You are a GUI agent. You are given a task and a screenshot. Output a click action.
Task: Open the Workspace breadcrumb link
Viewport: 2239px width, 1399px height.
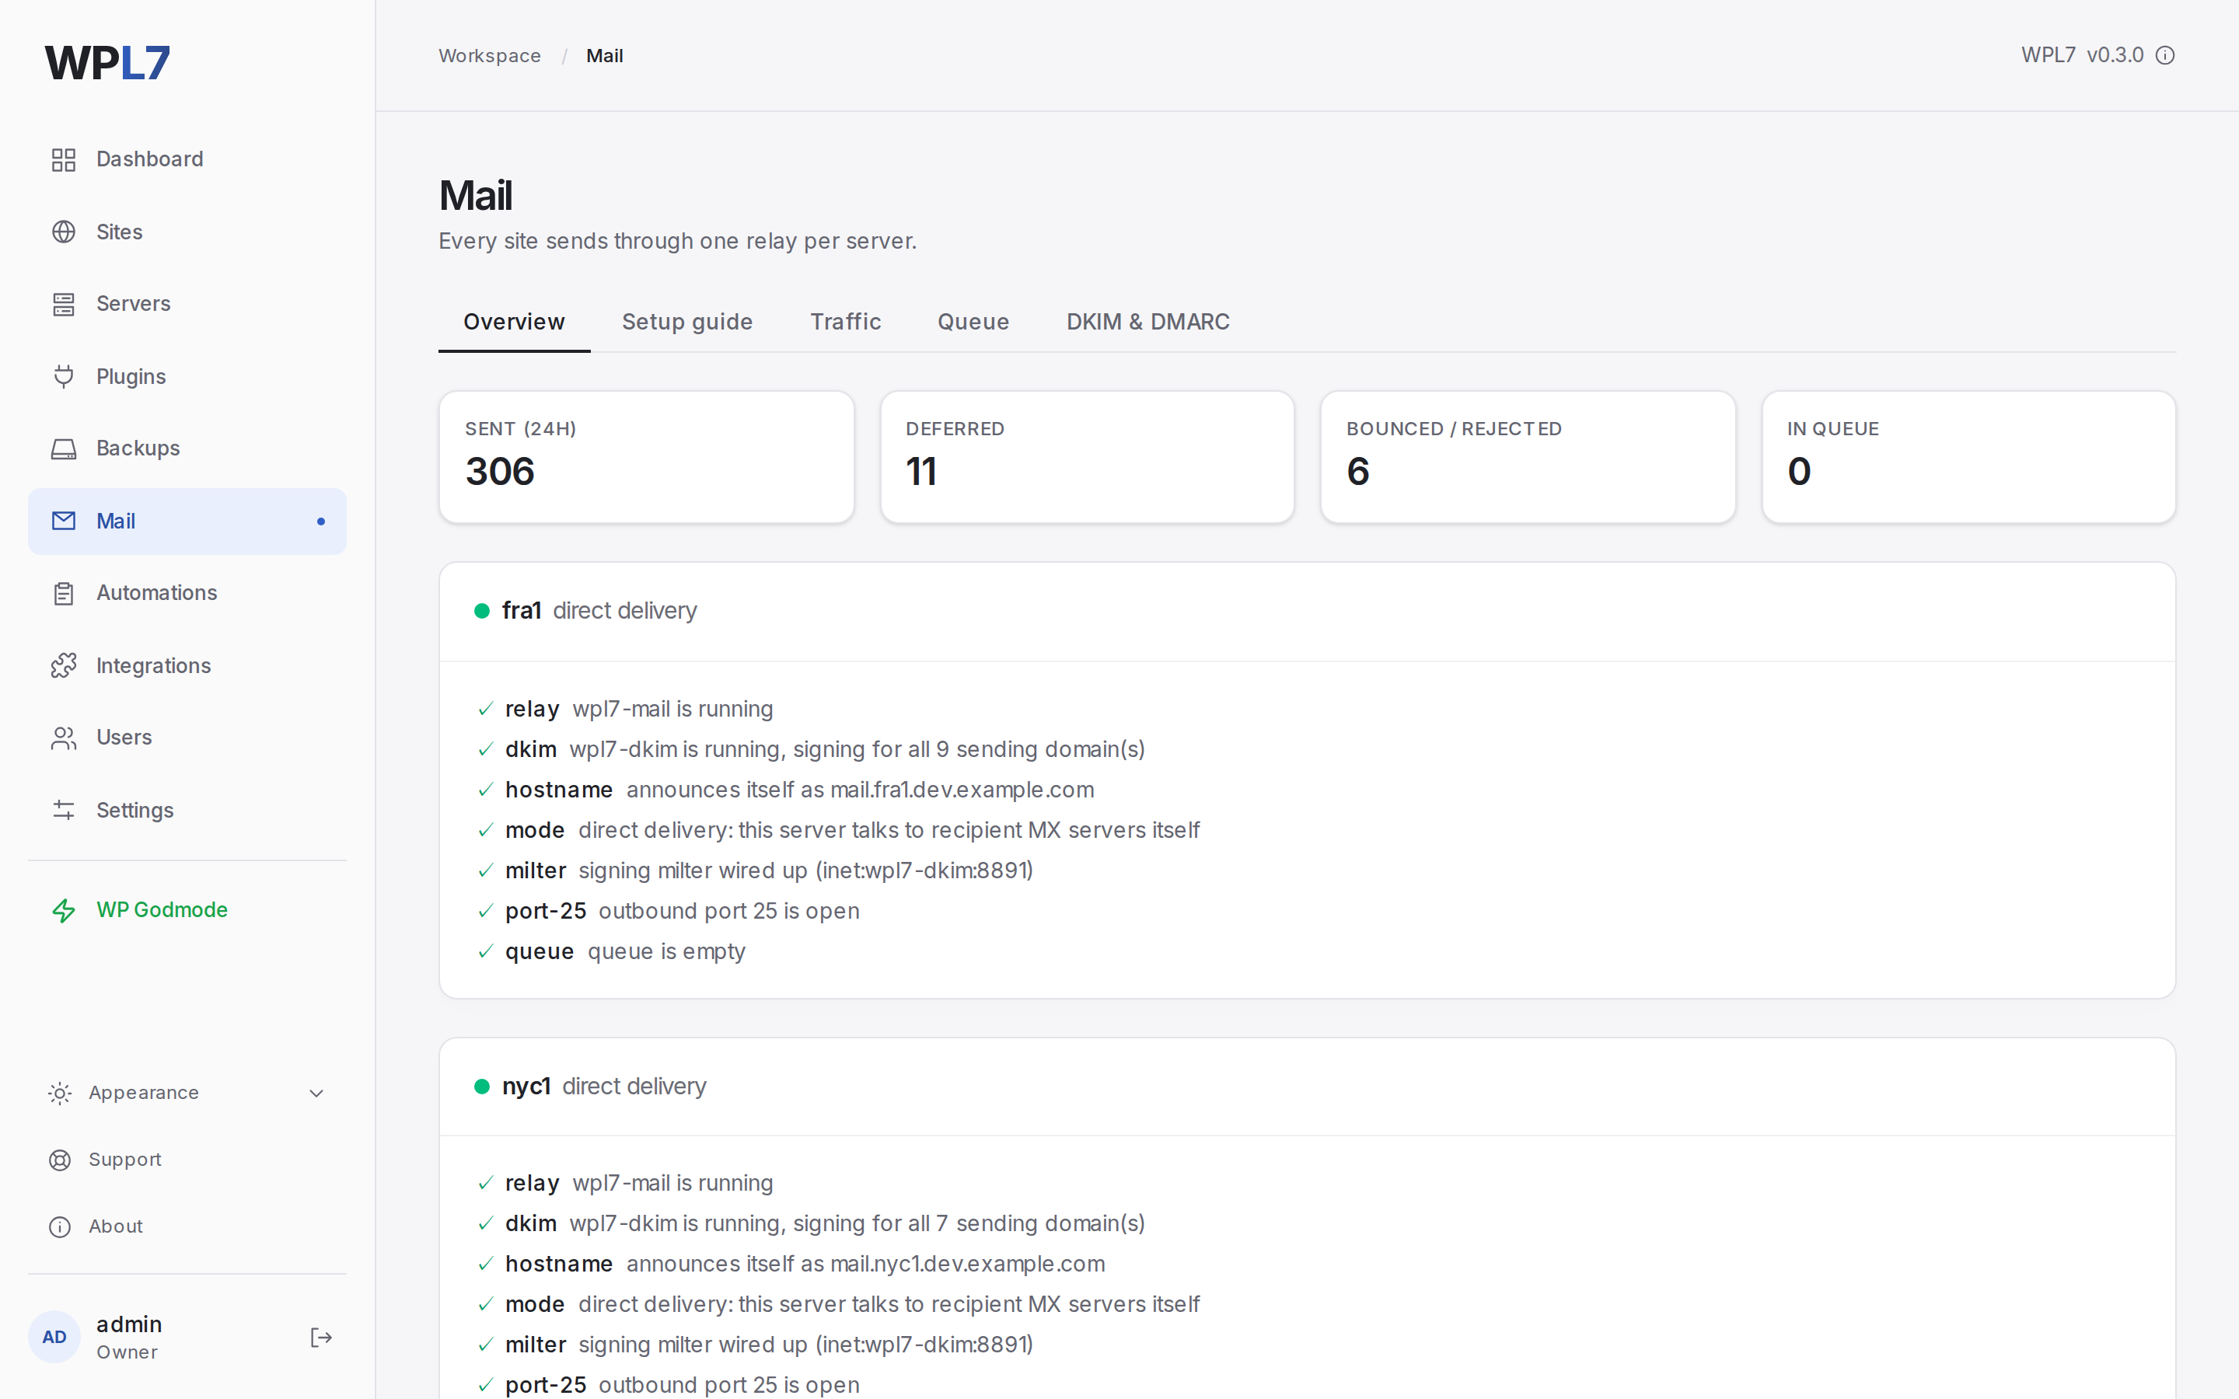click(x=490, y=55)
